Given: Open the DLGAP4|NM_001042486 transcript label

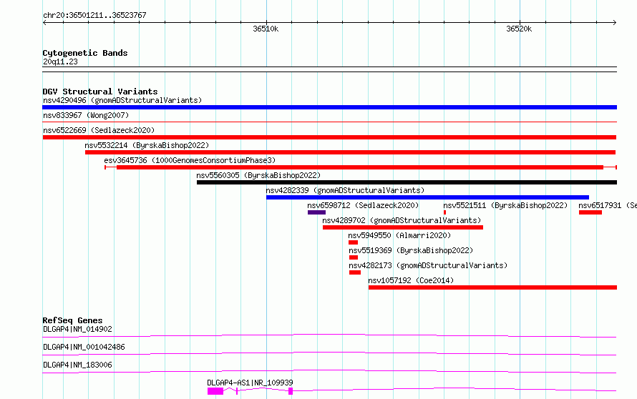Looking at the screenshot, I should point(84,347).
